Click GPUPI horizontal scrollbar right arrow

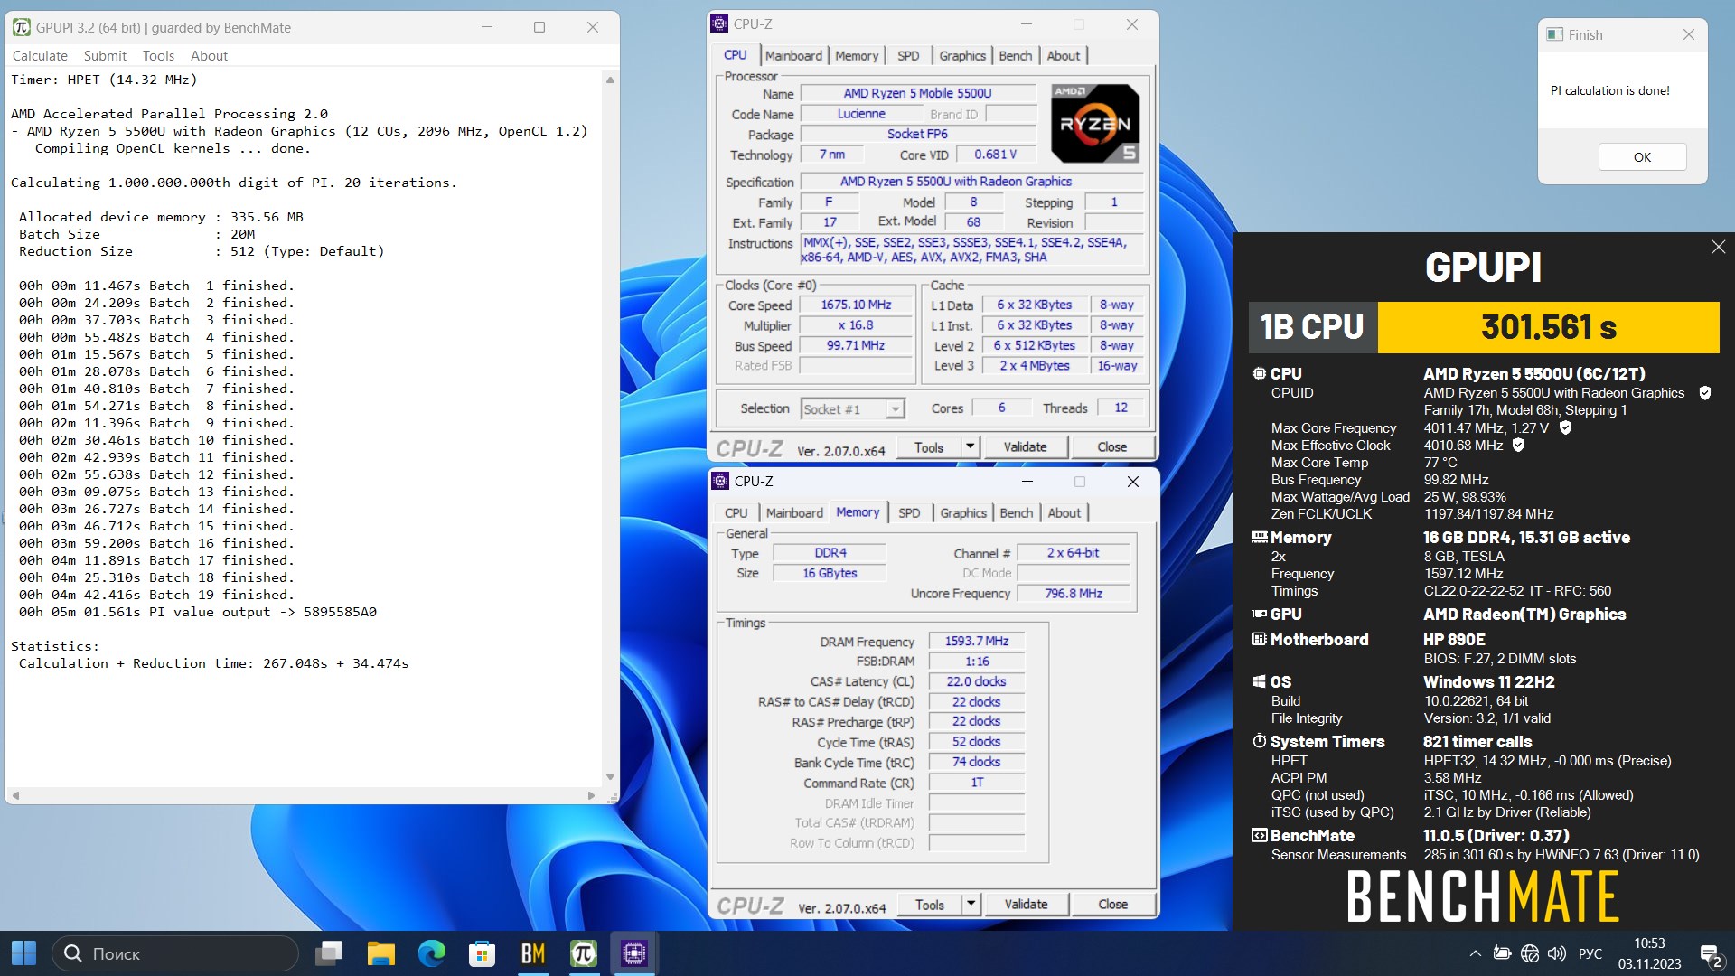click(591, 795)
